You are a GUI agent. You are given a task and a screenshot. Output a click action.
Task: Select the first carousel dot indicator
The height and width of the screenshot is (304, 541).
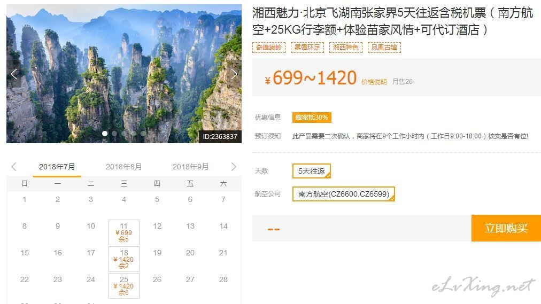(105, 134)
